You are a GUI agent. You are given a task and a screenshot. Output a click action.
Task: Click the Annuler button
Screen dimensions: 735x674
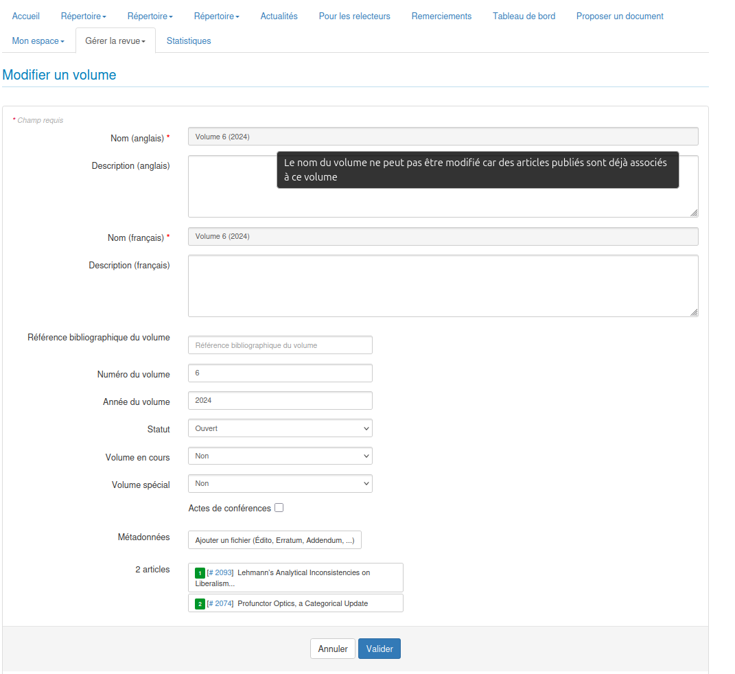pos(333,649)
